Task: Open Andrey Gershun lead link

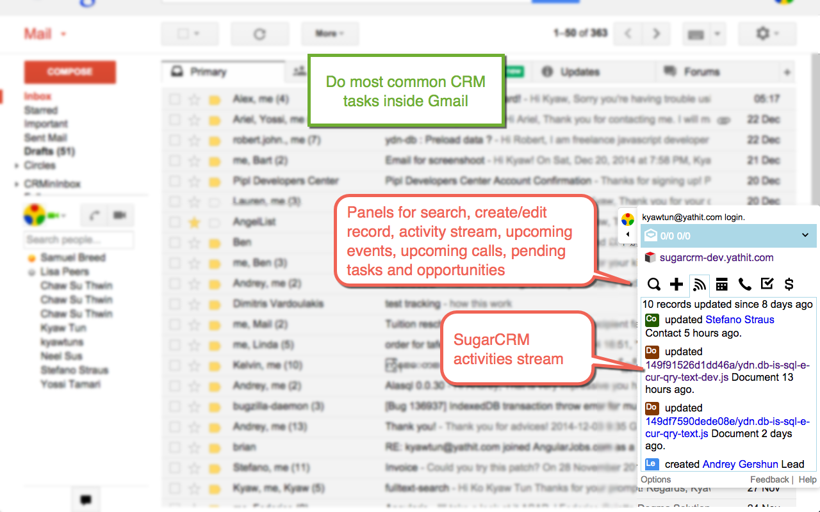Action: [741, 464]
